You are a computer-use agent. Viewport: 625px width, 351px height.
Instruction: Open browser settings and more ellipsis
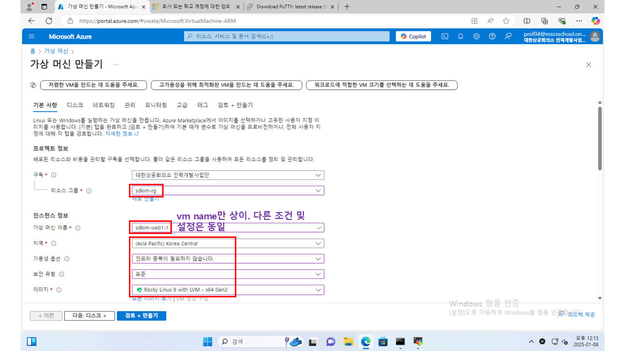pos(579,21)
